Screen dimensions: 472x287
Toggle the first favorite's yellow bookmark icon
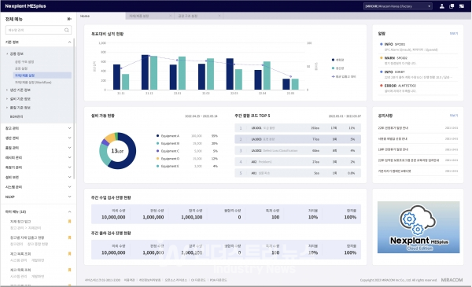tap(69, 222)
